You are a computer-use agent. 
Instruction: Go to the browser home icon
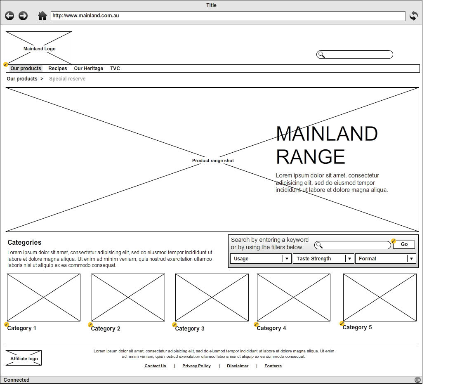[42, 16]
